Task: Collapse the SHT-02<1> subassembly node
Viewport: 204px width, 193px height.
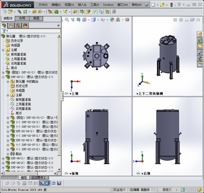Action: click(3, 77)
